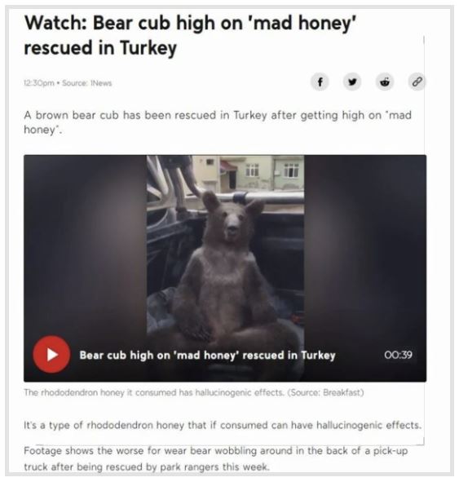This screenshot has height=482, width=459.
Task: Click the intro paragraph about brown bear cub
Action: click(218, 122)
